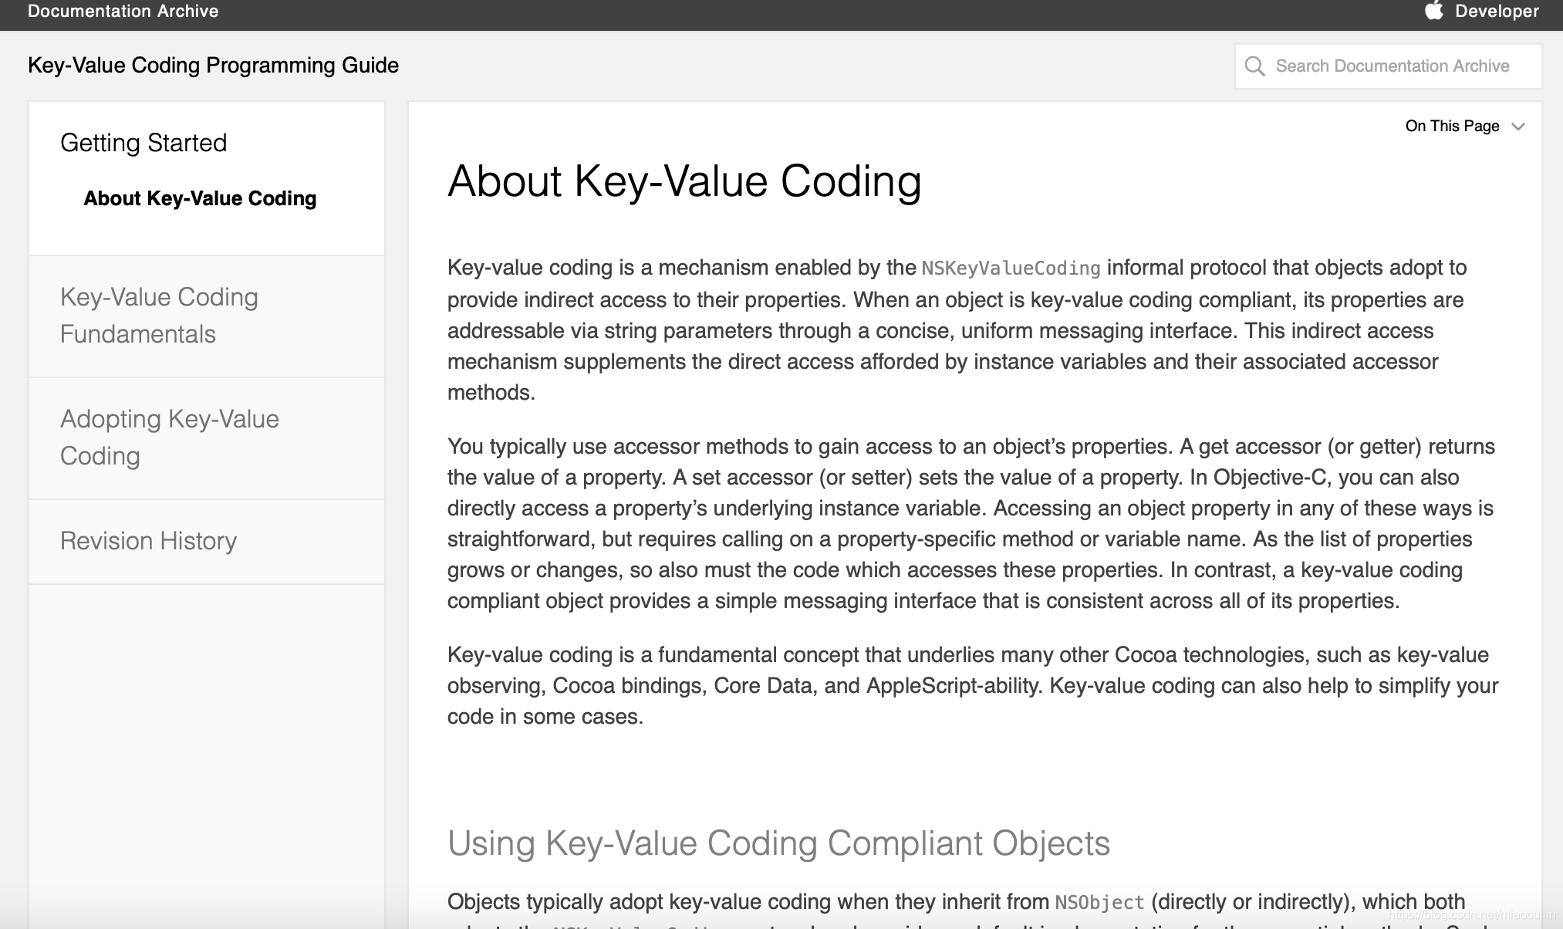Click the NSKeyValueCoding code reference

tap(1009, 268)
